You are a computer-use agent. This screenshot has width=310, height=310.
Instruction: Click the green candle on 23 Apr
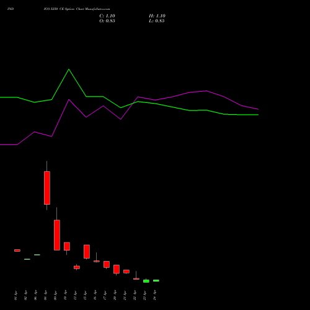click(x=146, y=281)
